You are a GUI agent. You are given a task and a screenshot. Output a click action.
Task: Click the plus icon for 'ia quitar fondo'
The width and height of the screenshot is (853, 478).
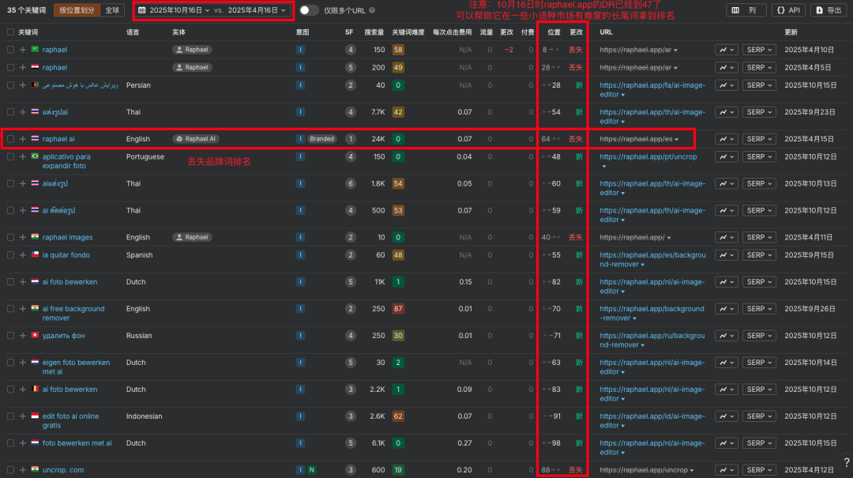click(23, 254)
